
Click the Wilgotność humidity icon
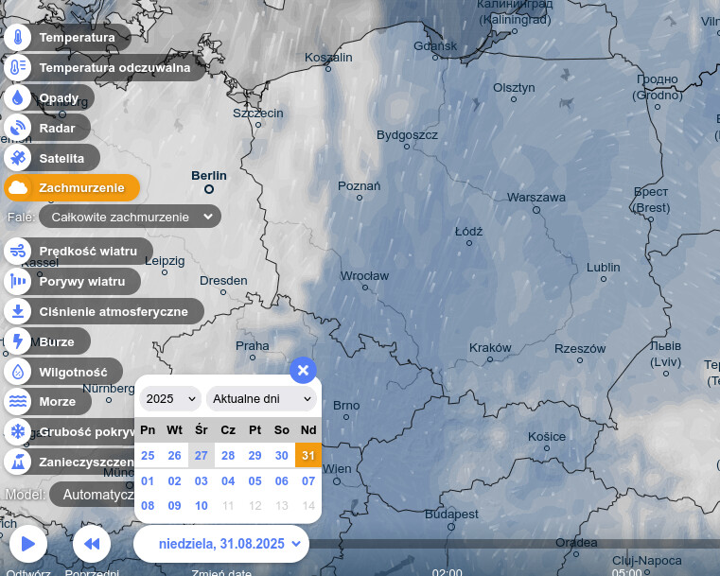click(x=18, y=372)
